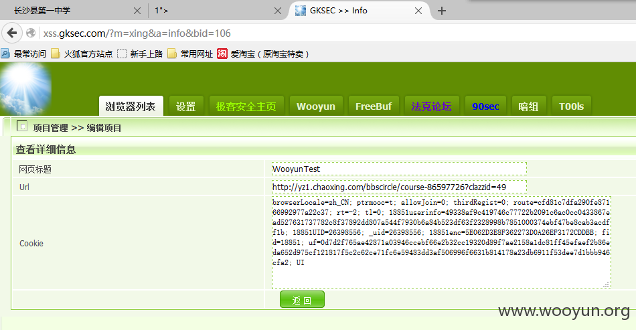Click the Cookie textarea resize handle
This screenshot has height=330, width=636.
pos(606,284)
